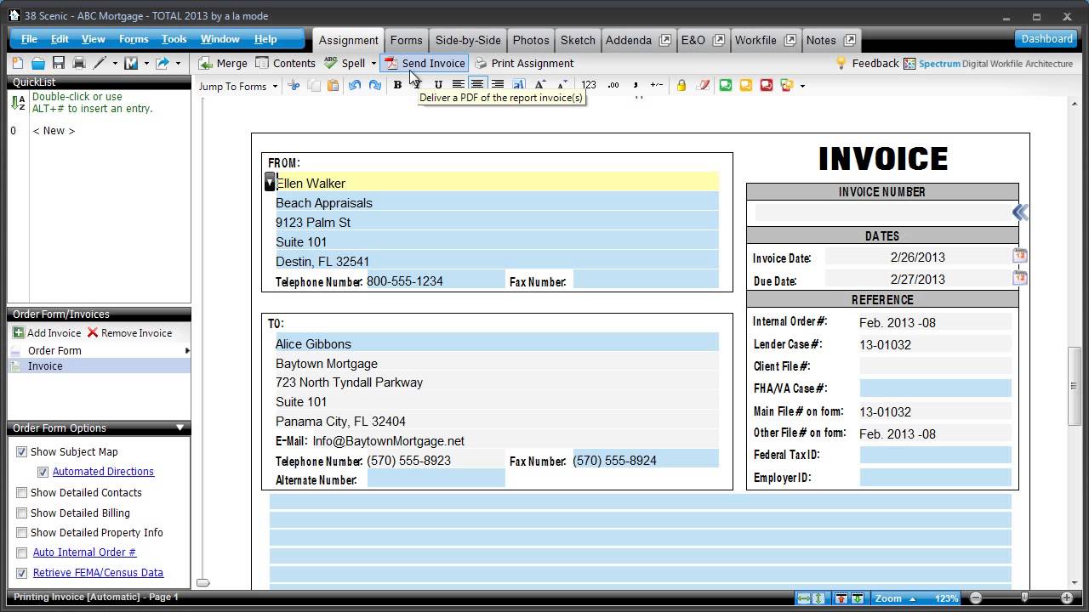This screenshot has height=612, width=1089.
Task: Uncheck the Automated Directions checkbox
Action: click(43, 472)
